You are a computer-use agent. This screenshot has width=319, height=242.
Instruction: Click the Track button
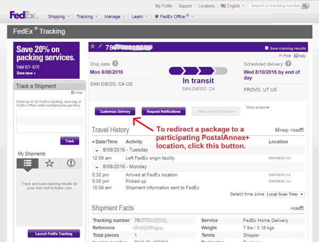tap(70, 141)
